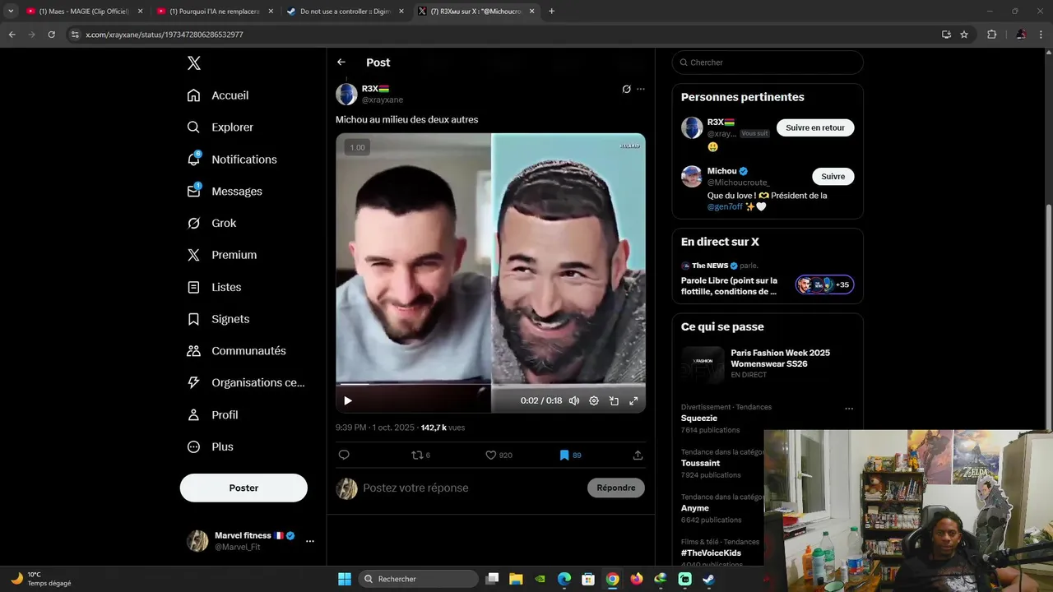Enter video fullscreen mode
This screenshot has width=1053, height=592.
633,400
